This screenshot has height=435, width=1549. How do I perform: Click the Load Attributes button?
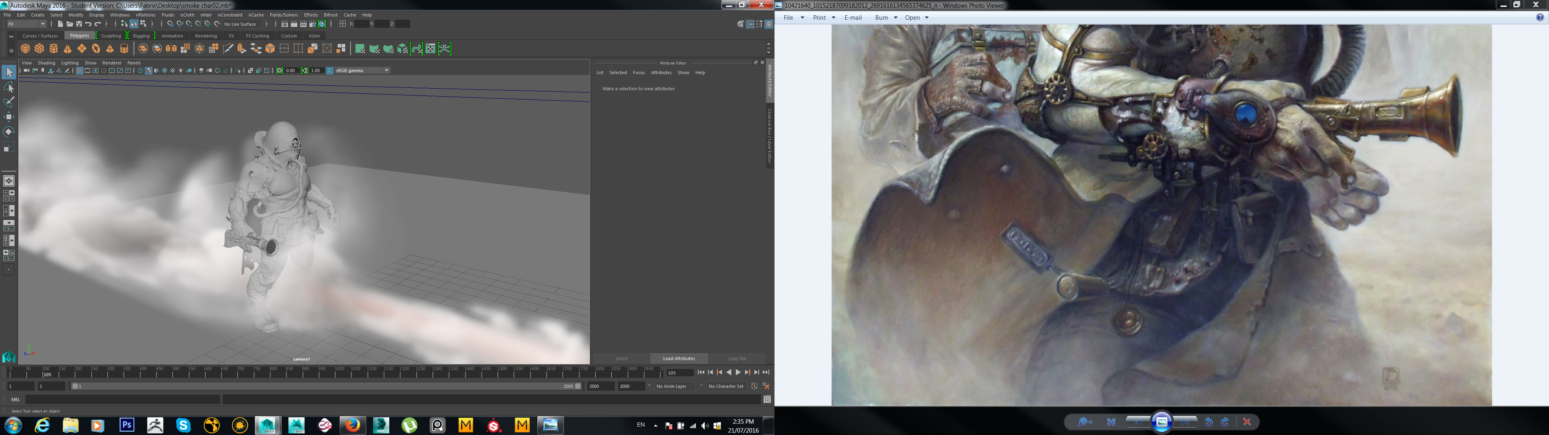pyautogui.click(x=679, y=359)
